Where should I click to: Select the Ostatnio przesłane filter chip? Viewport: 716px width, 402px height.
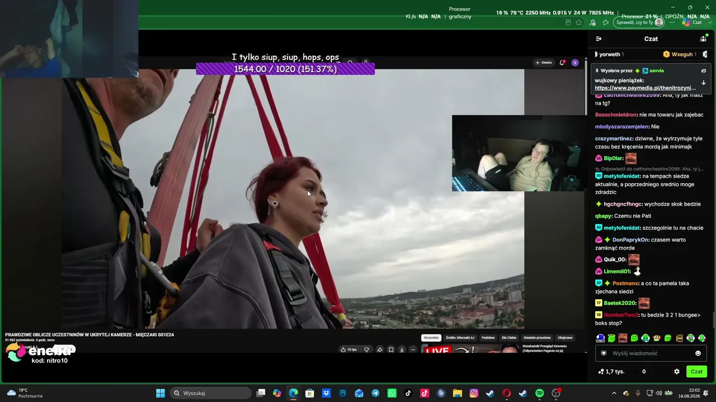tap(537, 338)
